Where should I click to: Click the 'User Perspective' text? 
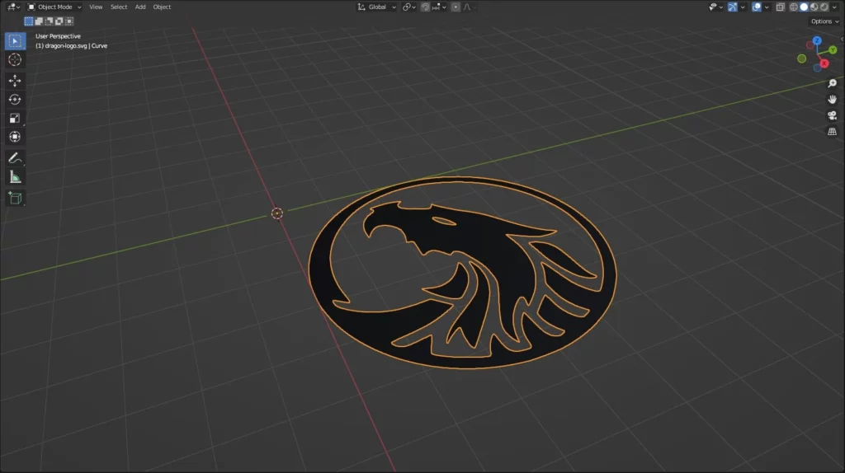coord(59,36)
